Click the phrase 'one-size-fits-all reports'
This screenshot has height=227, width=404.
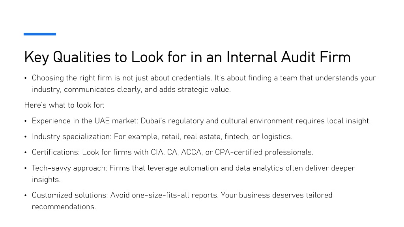[175, 195]
